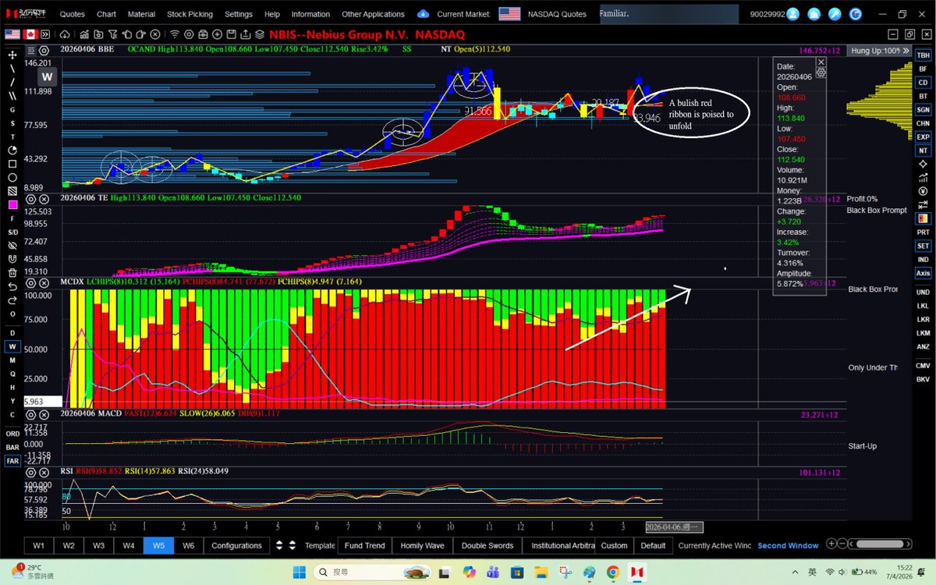Click the share export toolbar icon
Viewport: 936px width, 585px height.
245,34
